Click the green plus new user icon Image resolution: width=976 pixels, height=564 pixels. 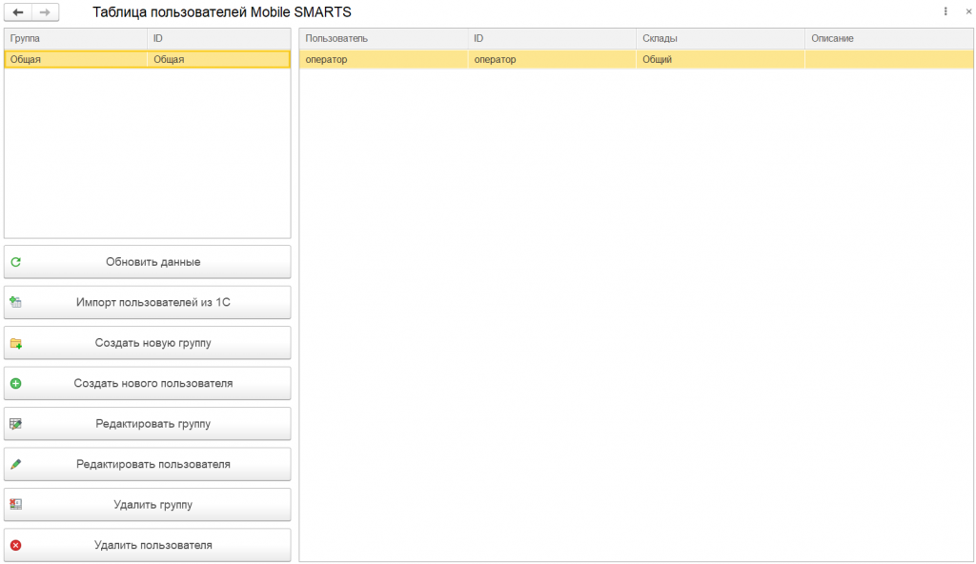coord(16,384)
